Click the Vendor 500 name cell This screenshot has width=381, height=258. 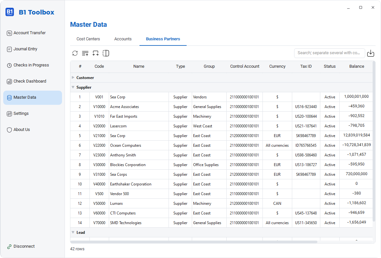(x=139, y=194)
